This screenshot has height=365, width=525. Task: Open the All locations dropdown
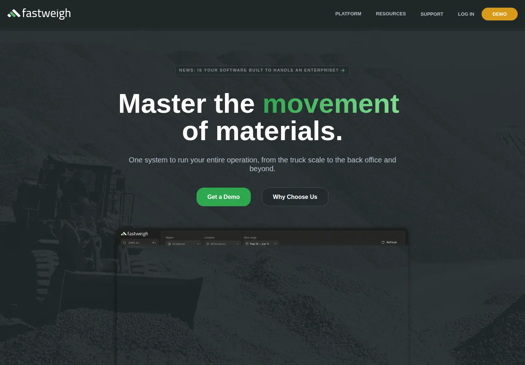[222, 244]
